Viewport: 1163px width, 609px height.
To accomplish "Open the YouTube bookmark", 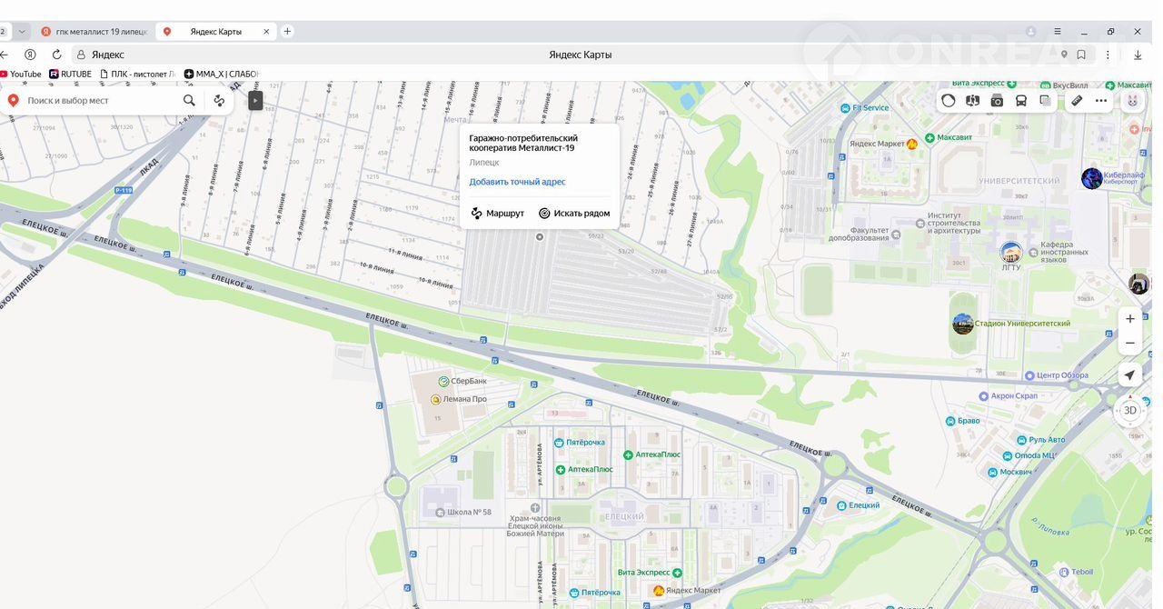I will tap(20, 74).
